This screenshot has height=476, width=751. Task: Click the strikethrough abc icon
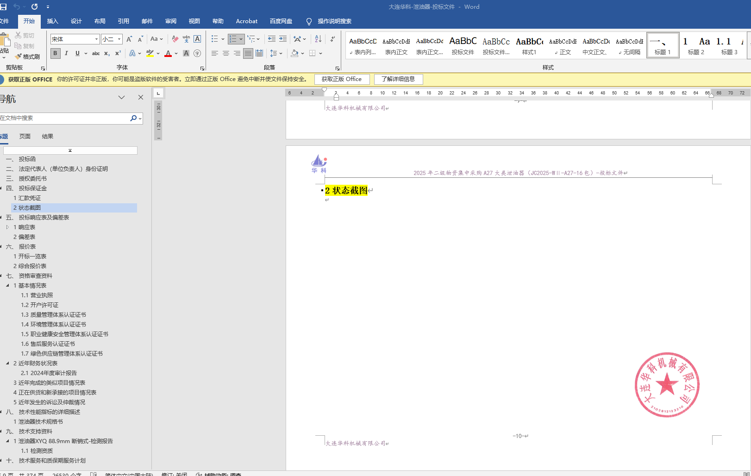tap(96, 53)
